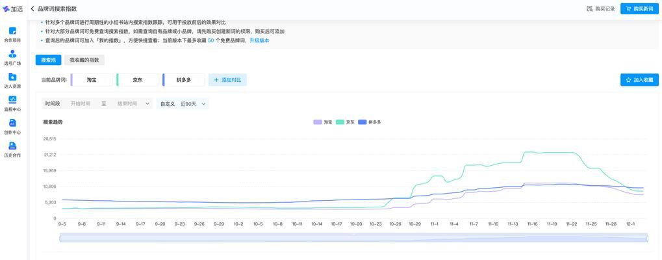This screenshot has height=260, width=662.
Task: Click the 11-16 x-axis date label
Action: 532,224
